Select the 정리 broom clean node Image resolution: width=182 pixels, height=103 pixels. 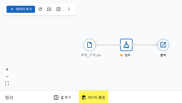coord(126,45)
